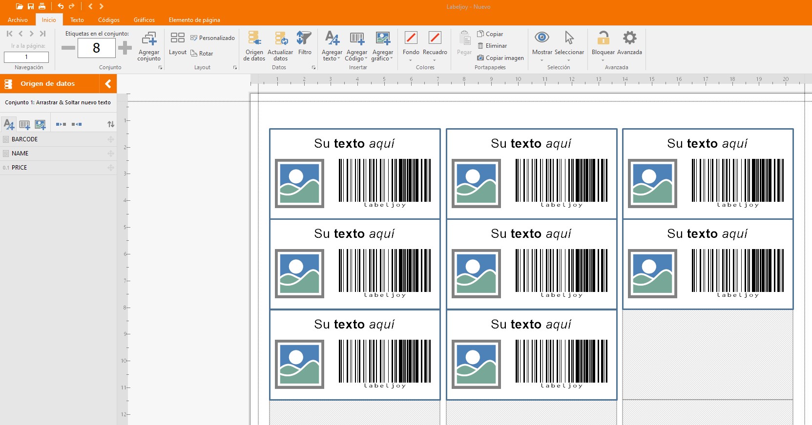Select add image field mode in panel

pos(40,125)
